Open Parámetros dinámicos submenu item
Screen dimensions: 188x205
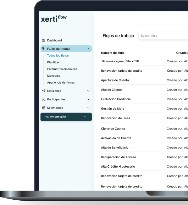[x=62, y=69]
